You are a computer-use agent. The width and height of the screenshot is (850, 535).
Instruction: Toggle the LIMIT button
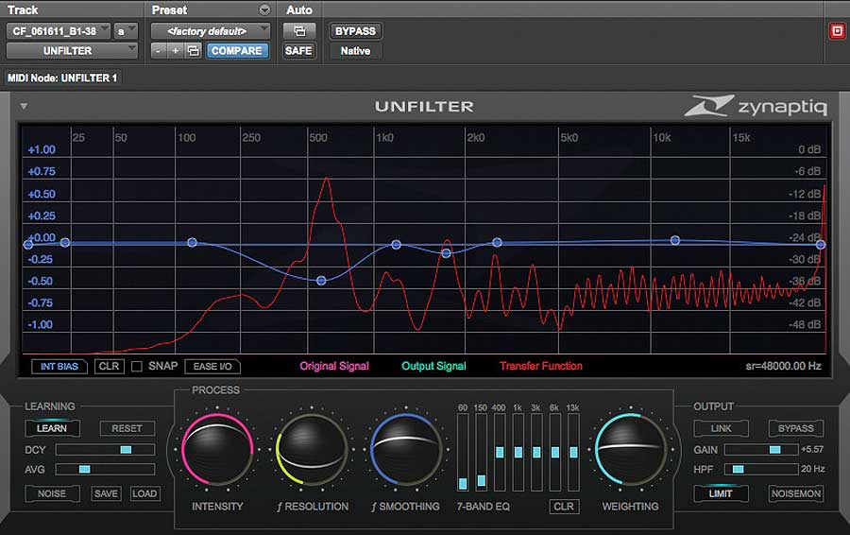coord(721,493)
